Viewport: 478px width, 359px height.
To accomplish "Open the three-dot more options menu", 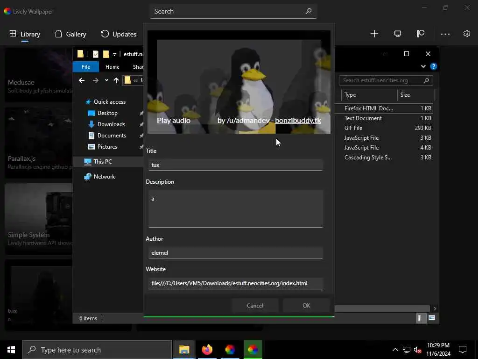I will pos(445,34).
